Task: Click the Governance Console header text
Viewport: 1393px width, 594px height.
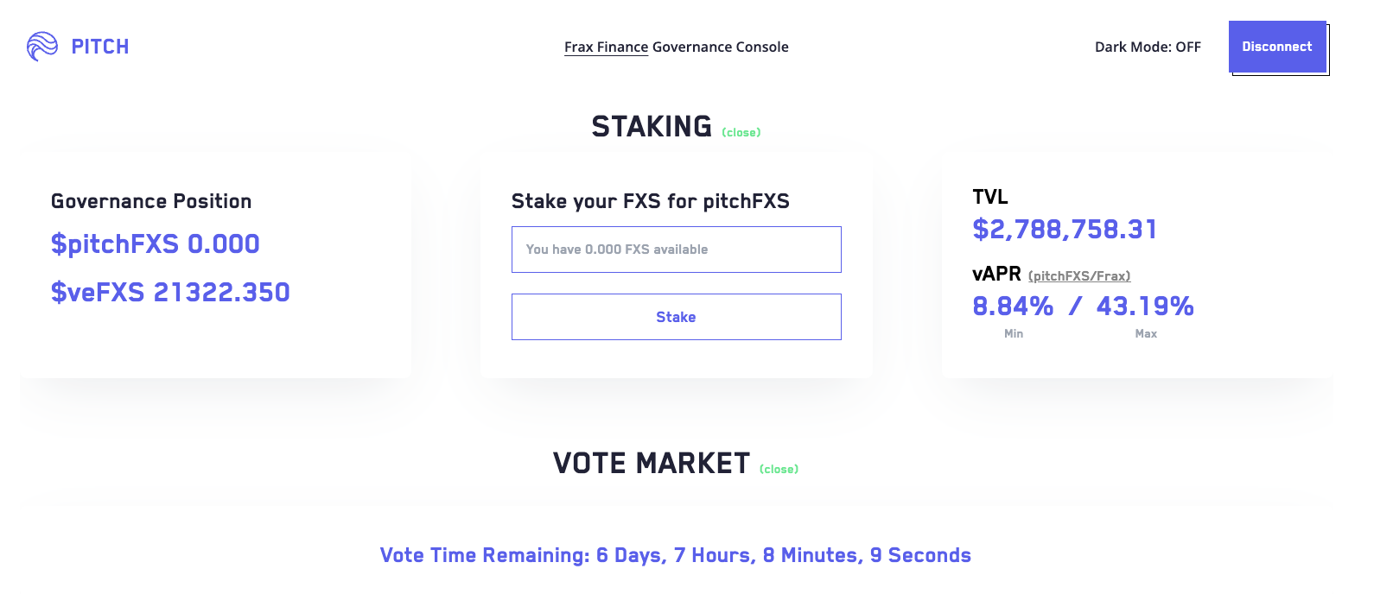Action: 720,47
